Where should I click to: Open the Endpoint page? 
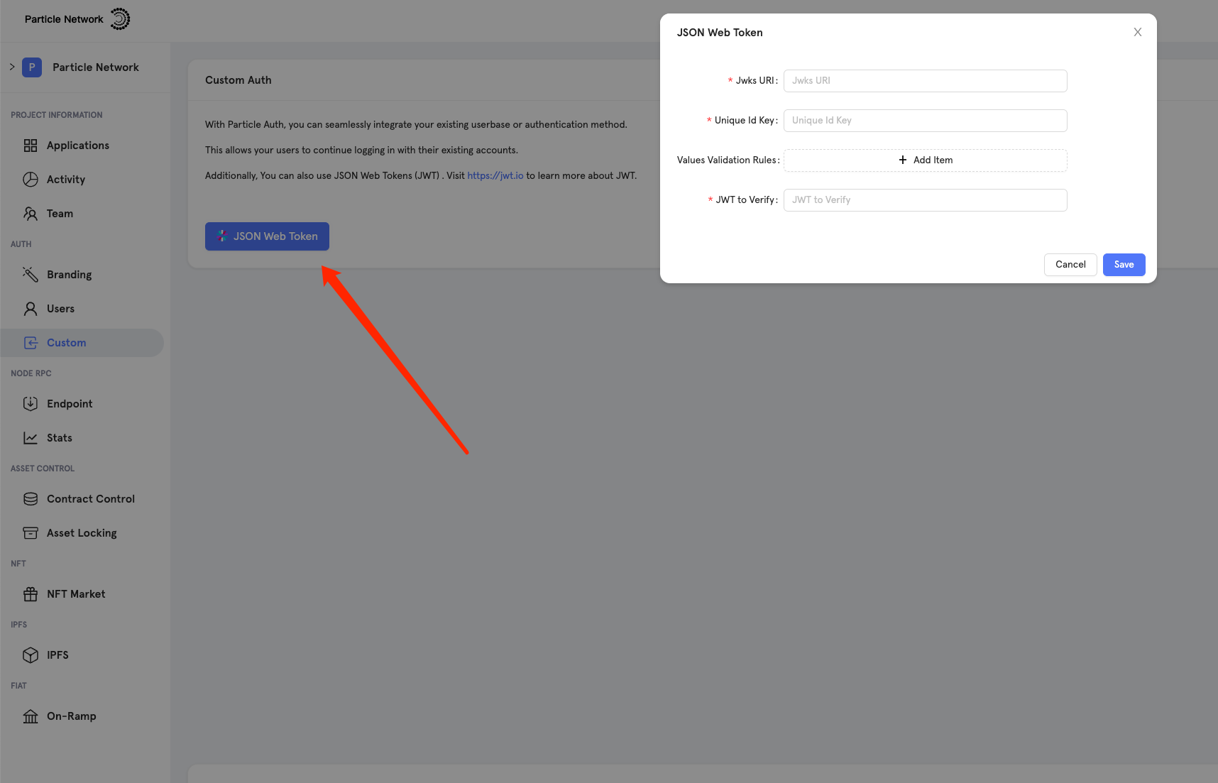point(82,404)
